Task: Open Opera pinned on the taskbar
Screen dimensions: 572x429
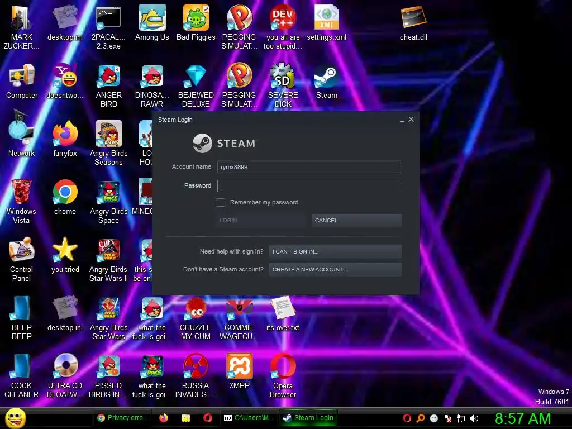Action: click(208, 418)
